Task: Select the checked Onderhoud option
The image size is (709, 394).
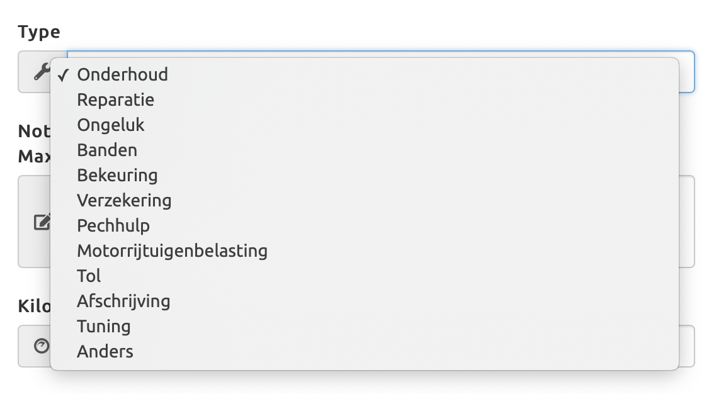Action: point(122,74)
